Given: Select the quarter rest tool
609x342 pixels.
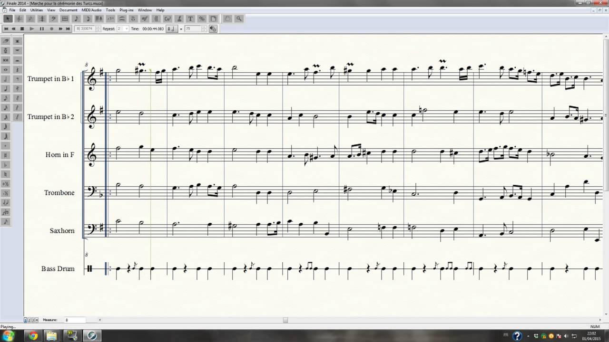Looking at the screenshot, I should point(18,69).
